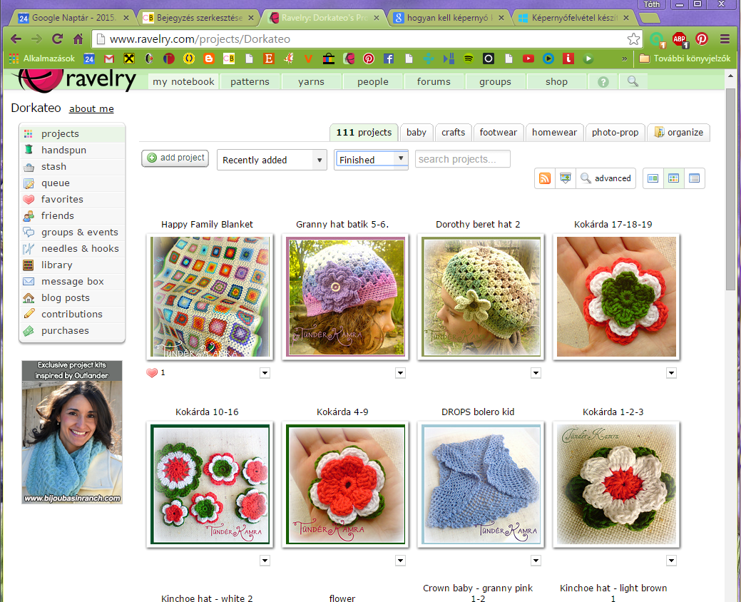The height and width of the screenshot is (602, 741).
Task: Bookmark page with the star icon
Action: tap(633, 39)
